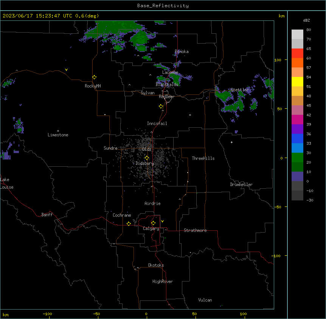Click the Vulcan town label
The height and width of the screenshot is (319, 326).
pyautogui.click(x=205, y=300)
